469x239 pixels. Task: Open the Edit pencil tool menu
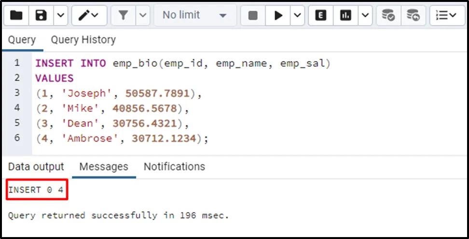[x=89, y=15]
